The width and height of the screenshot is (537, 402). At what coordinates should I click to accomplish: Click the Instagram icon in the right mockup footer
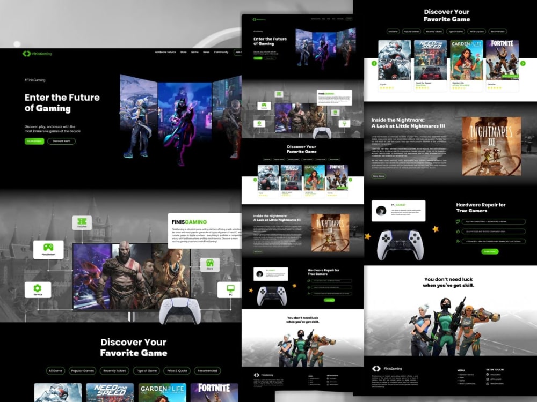pyautogui.click(x=488, y=379)
